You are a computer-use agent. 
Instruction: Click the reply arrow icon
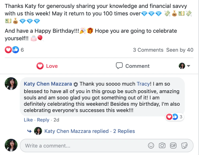(x=29, y=131)
